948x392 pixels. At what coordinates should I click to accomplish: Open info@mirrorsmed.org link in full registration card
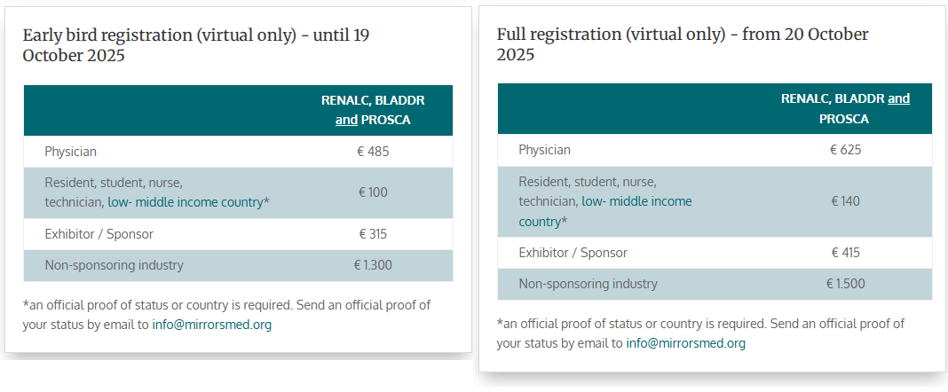click(685, 344)
